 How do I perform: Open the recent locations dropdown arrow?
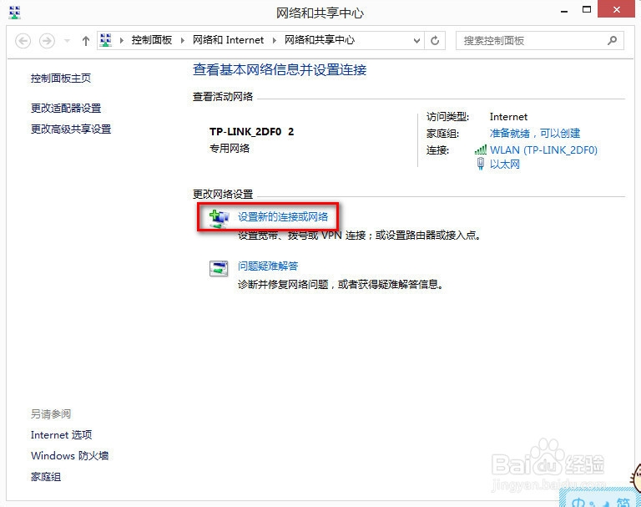pyautogui.click(x=67, y=41)
